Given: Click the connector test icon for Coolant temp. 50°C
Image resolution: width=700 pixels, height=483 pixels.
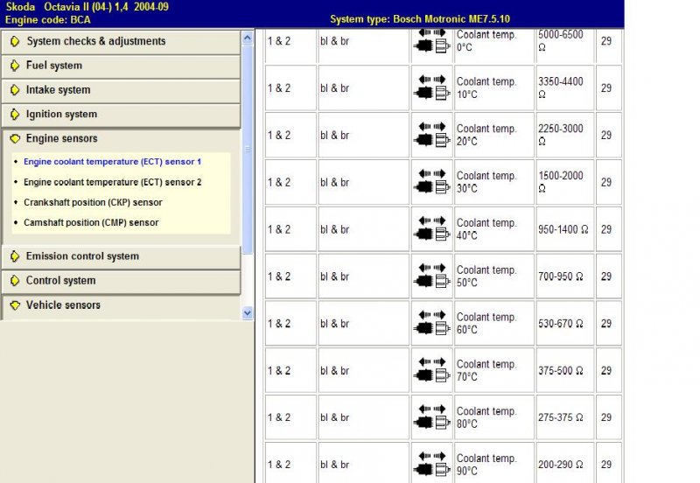Looking at the screenshot, I should (431, 276).
